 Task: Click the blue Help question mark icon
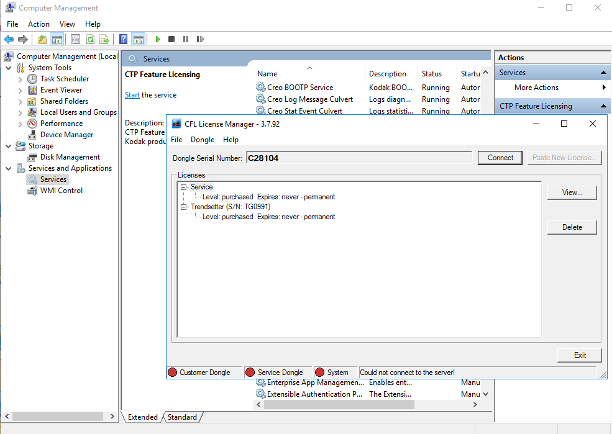[x=124, y=39]
